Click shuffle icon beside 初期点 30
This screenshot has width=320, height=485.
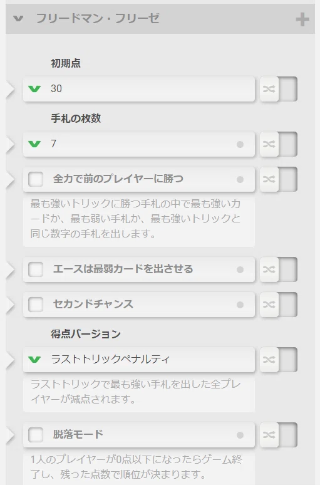(x=269, y=89)
